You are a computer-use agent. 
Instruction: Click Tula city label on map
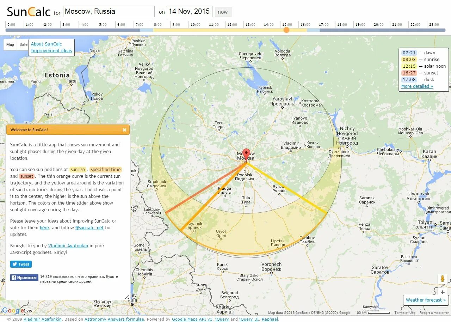(x=246, y=200)
